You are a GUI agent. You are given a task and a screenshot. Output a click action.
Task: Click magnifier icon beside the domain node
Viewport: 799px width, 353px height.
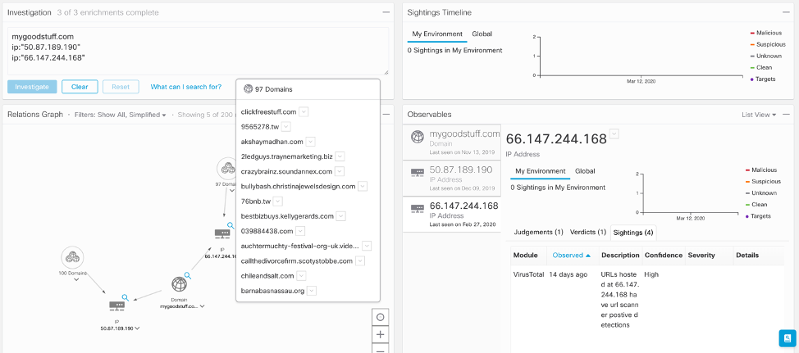[x=188, y=276]
